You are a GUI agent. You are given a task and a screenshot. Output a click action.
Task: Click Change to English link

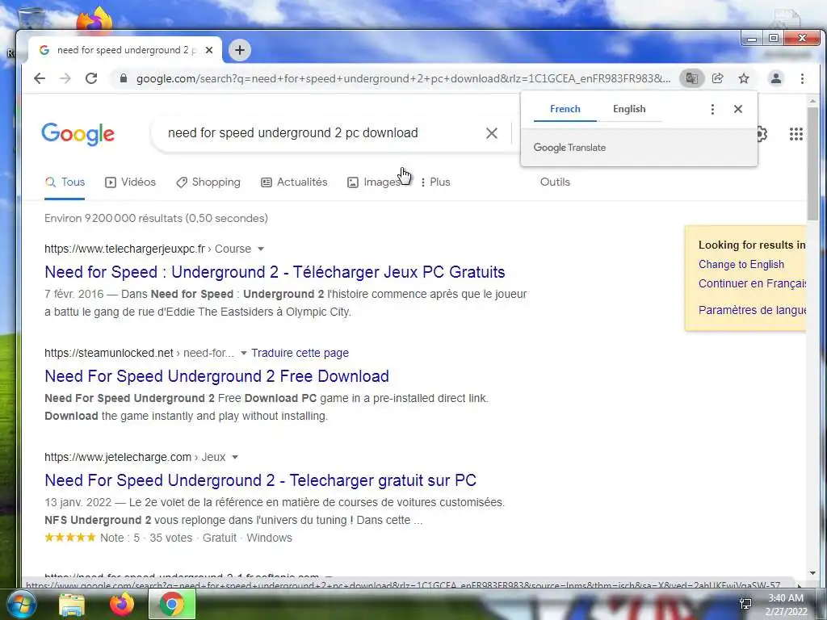741,265
